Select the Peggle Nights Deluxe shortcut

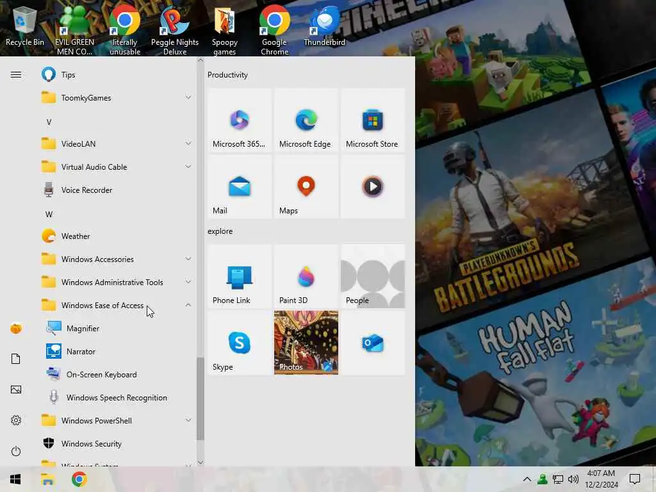(175, 29)
